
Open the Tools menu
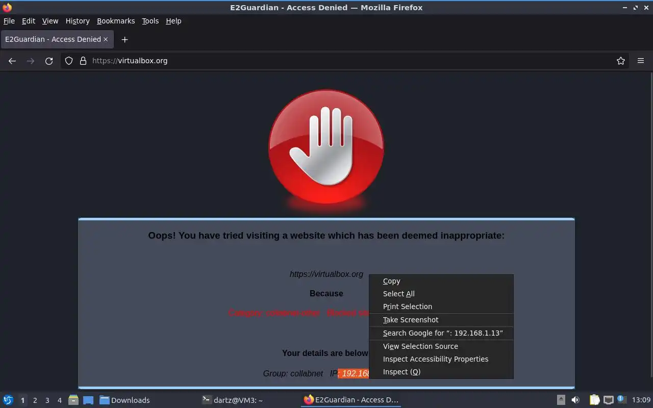tap(150, 21)
